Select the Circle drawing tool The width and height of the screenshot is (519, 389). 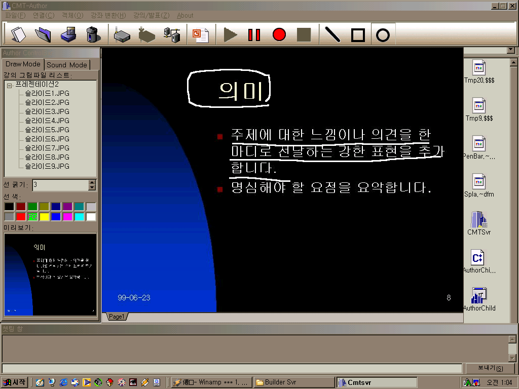click(383, 34)
